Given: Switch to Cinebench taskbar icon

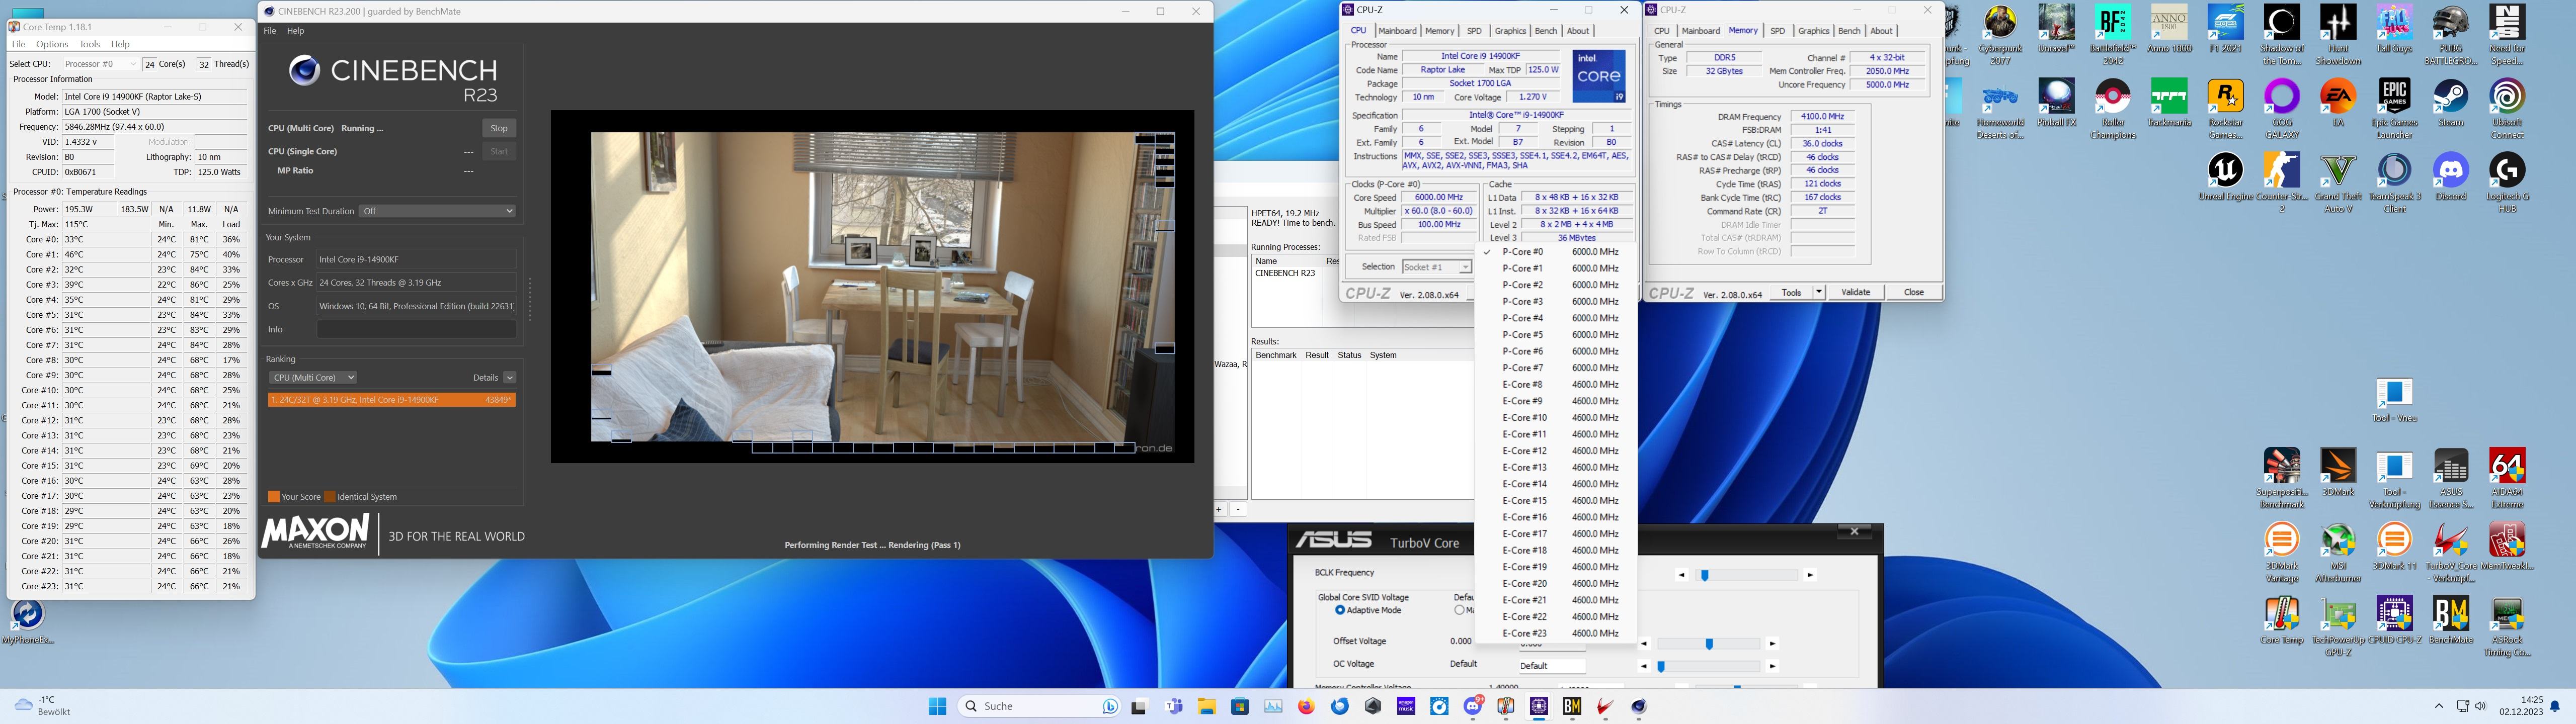Looking at the screenshot, I should [x=1639, y=706].
